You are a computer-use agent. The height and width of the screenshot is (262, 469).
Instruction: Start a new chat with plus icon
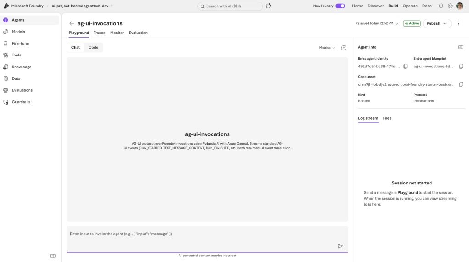(344, 48)
